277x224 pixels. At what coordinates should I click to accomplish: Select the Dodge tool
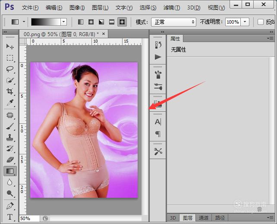point(10,193)
